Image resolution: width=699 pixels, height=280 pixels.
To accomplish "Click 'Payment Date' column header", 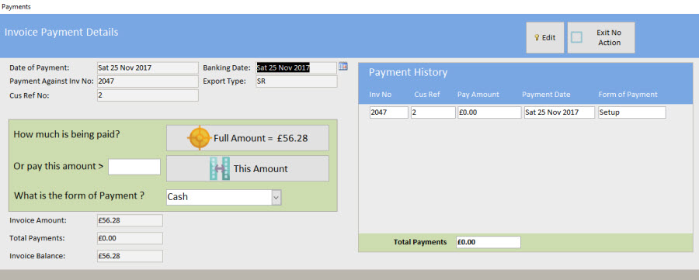I will [546, 95].
